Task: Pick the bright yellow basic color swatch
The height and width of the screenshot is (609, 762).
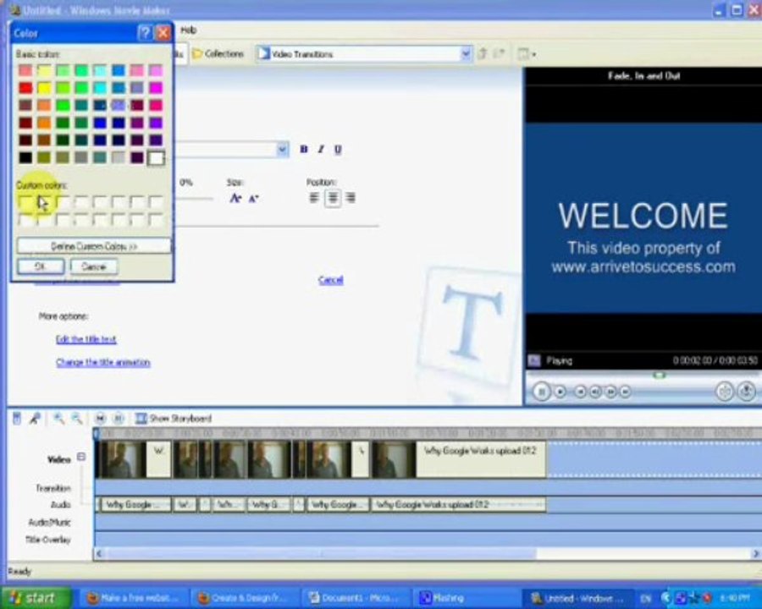Action: [44, 88]
